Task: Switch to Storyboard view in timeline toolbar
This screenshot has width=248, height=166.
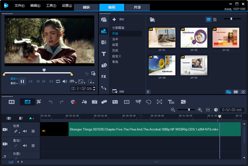Action: [x=12, y=102]
